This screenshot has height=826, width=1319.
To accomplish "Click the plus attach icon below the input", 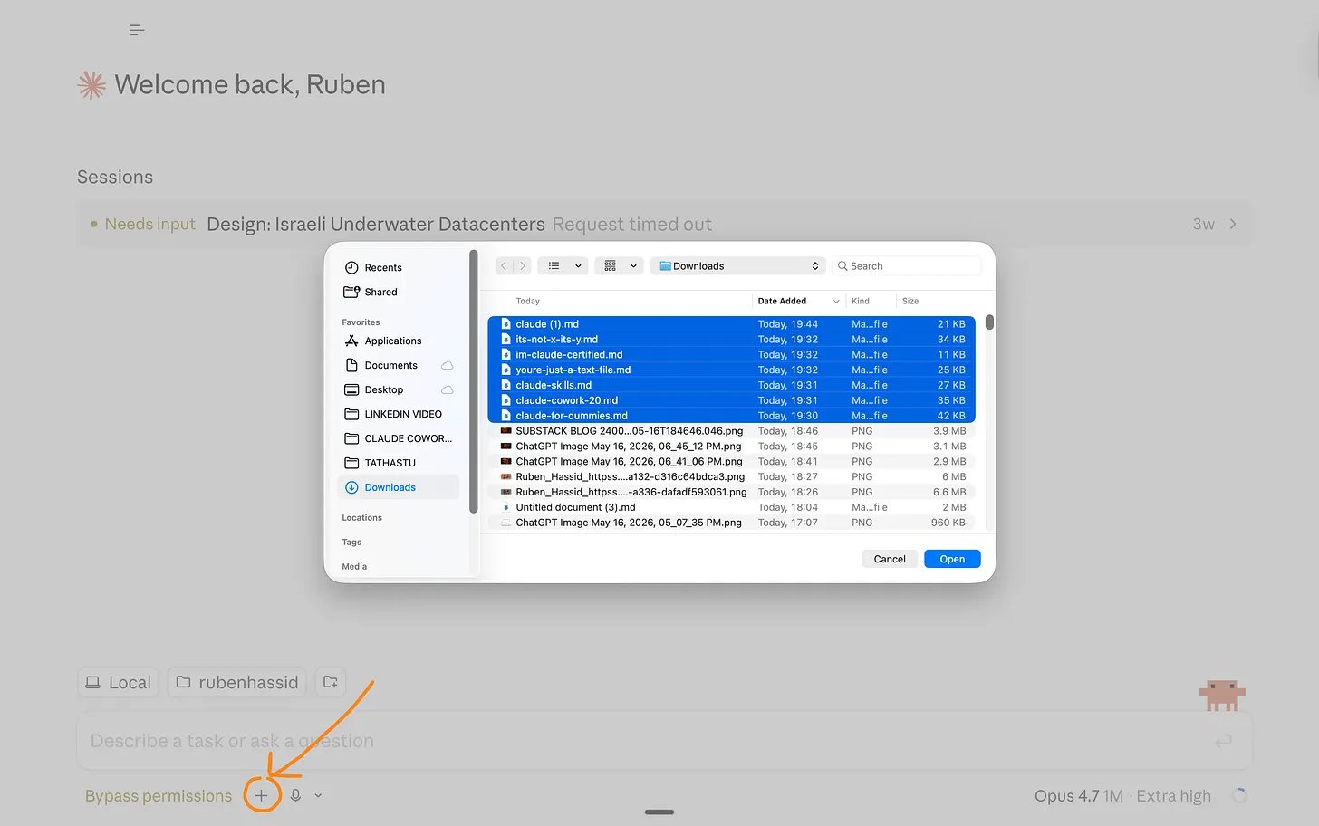I will 261,795.
